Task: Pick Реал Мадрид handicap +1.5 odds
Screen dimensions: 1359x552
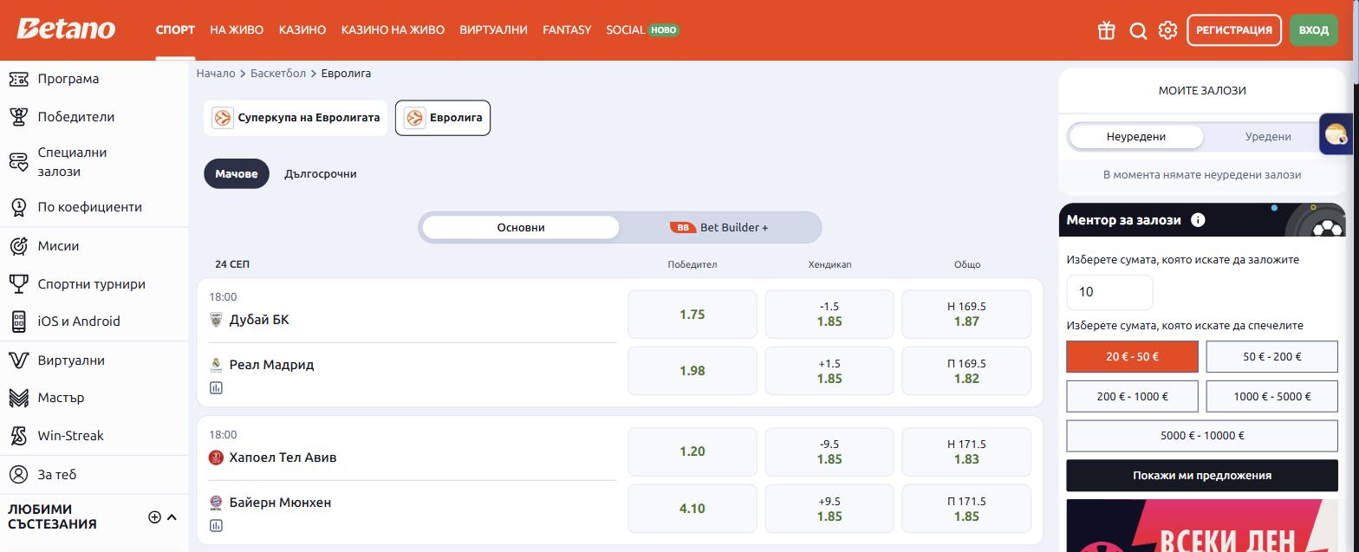Action: pos(829,371)
